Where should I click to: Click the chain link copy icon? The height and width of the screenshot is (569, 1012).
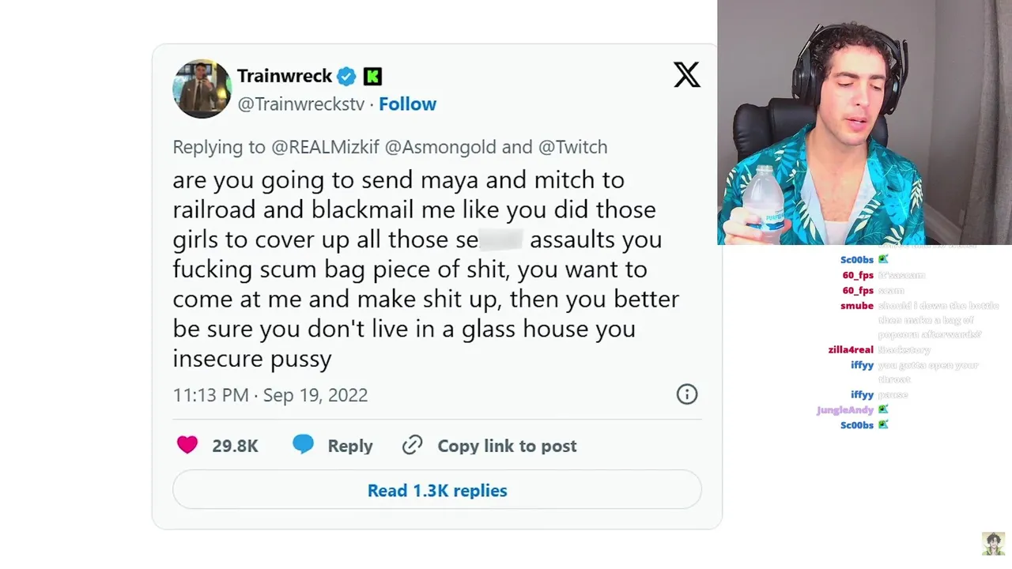(x=412, y=445)
